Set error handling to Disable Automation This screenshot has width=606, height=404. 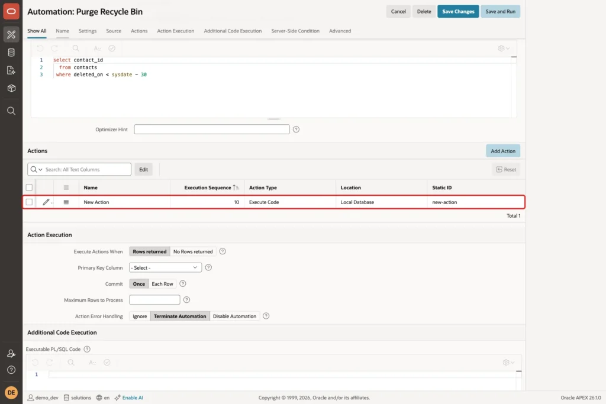click(x=234, y=316)
